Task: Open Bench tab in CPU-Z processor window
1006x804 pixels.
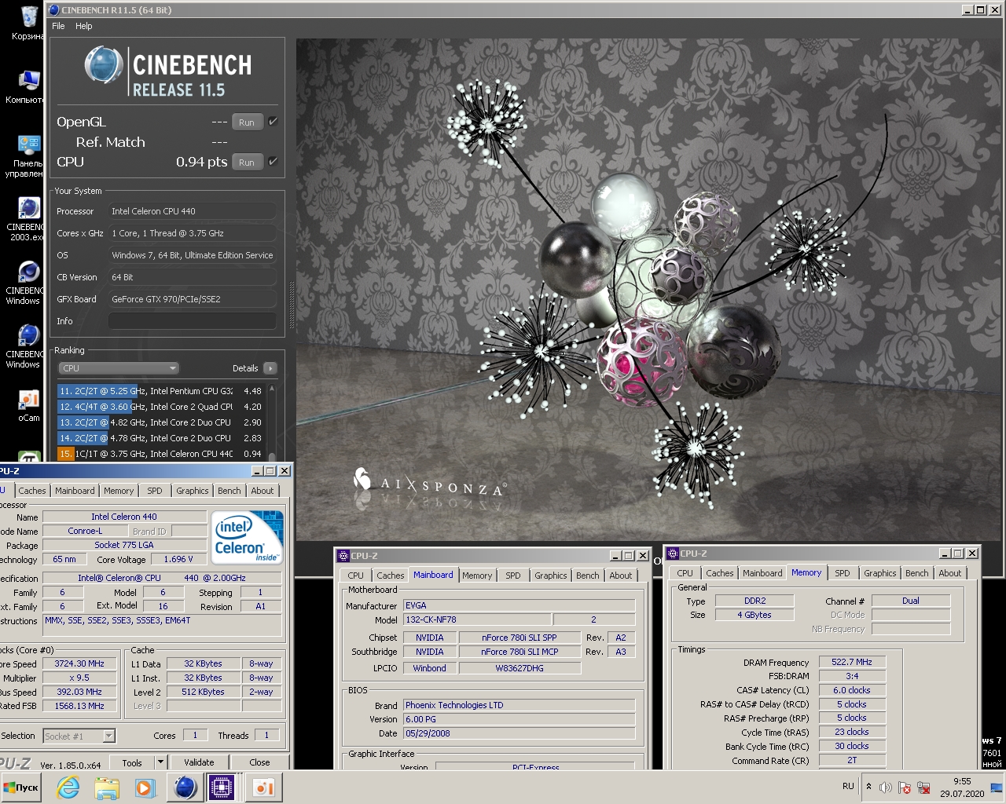Action: pyautogui.click(x=229, y=491)
